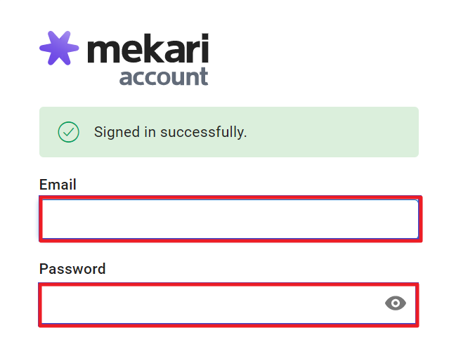Show password with the eye icon
Viewport: 456px width, 342px height.
(396, 303)
